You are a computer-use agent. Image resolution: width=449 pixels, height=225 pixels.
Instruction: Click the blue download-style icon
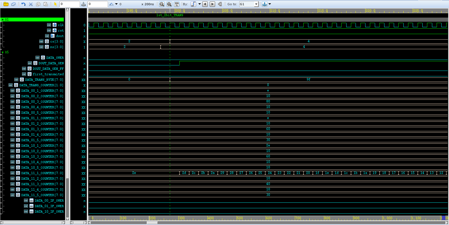coord(264,4)
